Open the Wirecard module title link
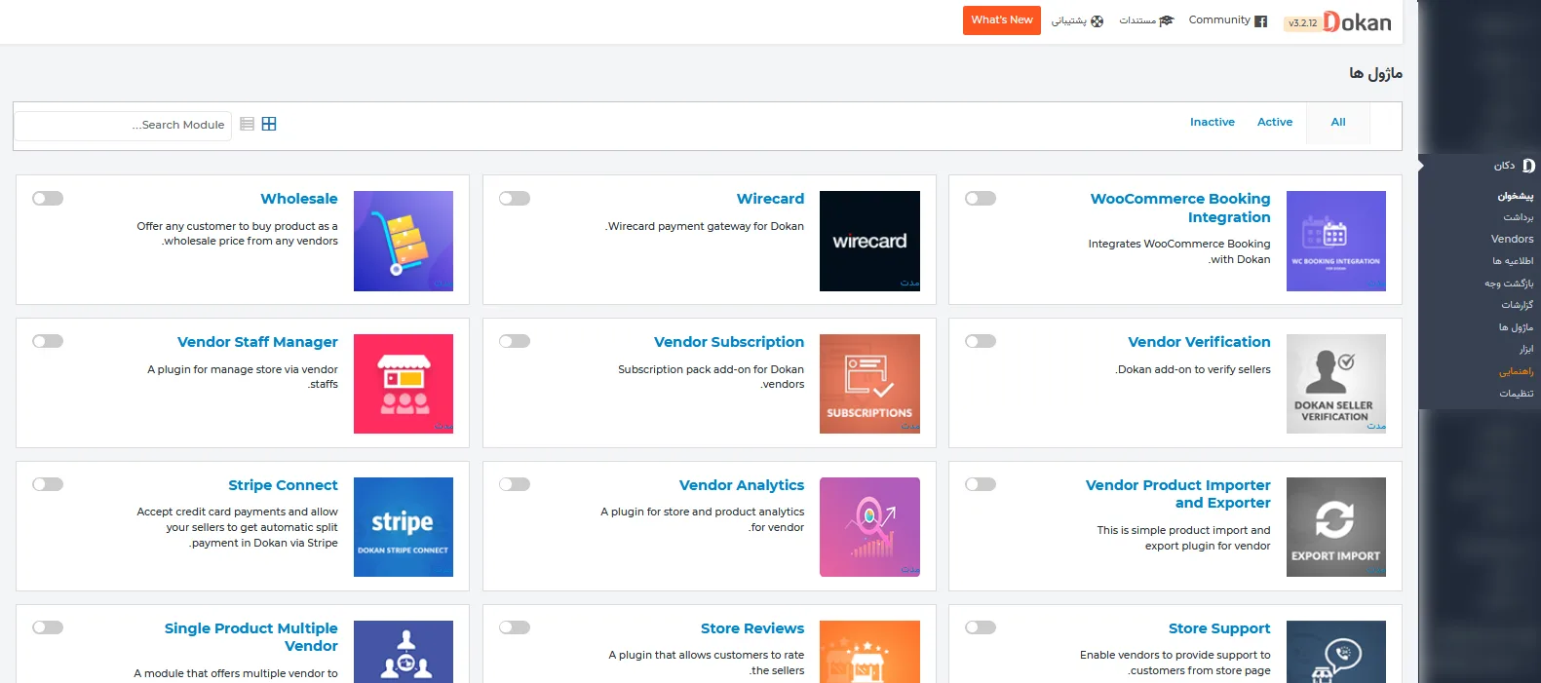The width and height of the screenshot is (1541, 683). 771,199
